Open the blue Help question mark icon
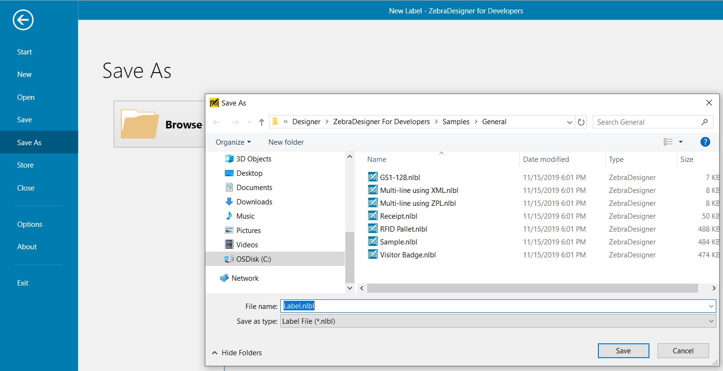The height and width of the screenshot is (371, 723). click(705, 142)
